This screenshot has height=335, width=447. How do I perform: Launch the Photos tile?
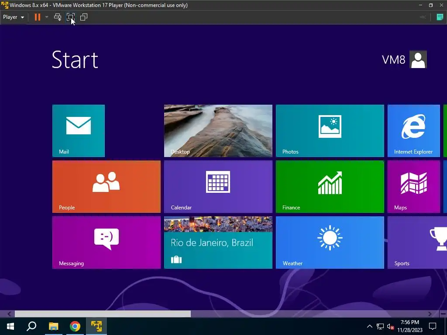point(330,131)
